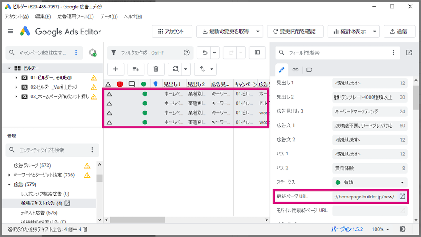
Task: Open the replace text dropdown arrow
Action: 186,69
